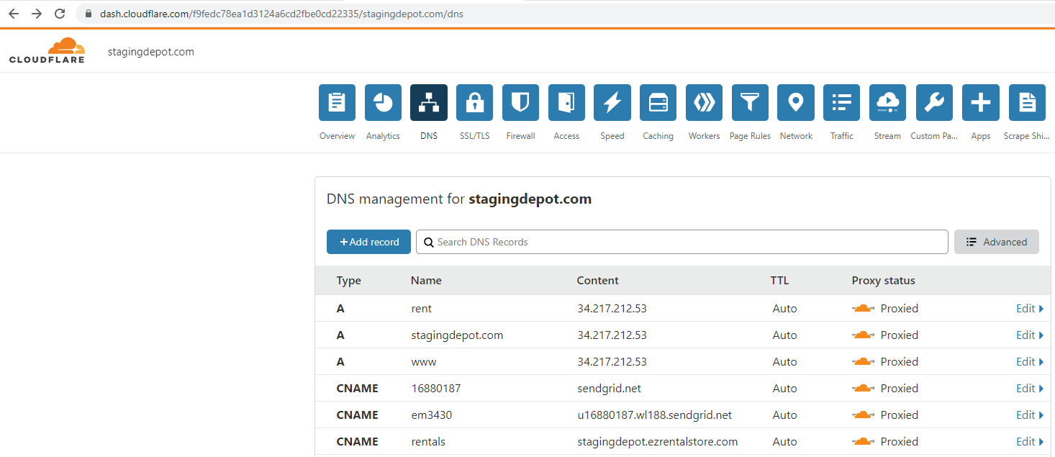This screenshot has width=1055, height=457.
Task: Select the DNS network icon
Action: [x=429, y=102]
